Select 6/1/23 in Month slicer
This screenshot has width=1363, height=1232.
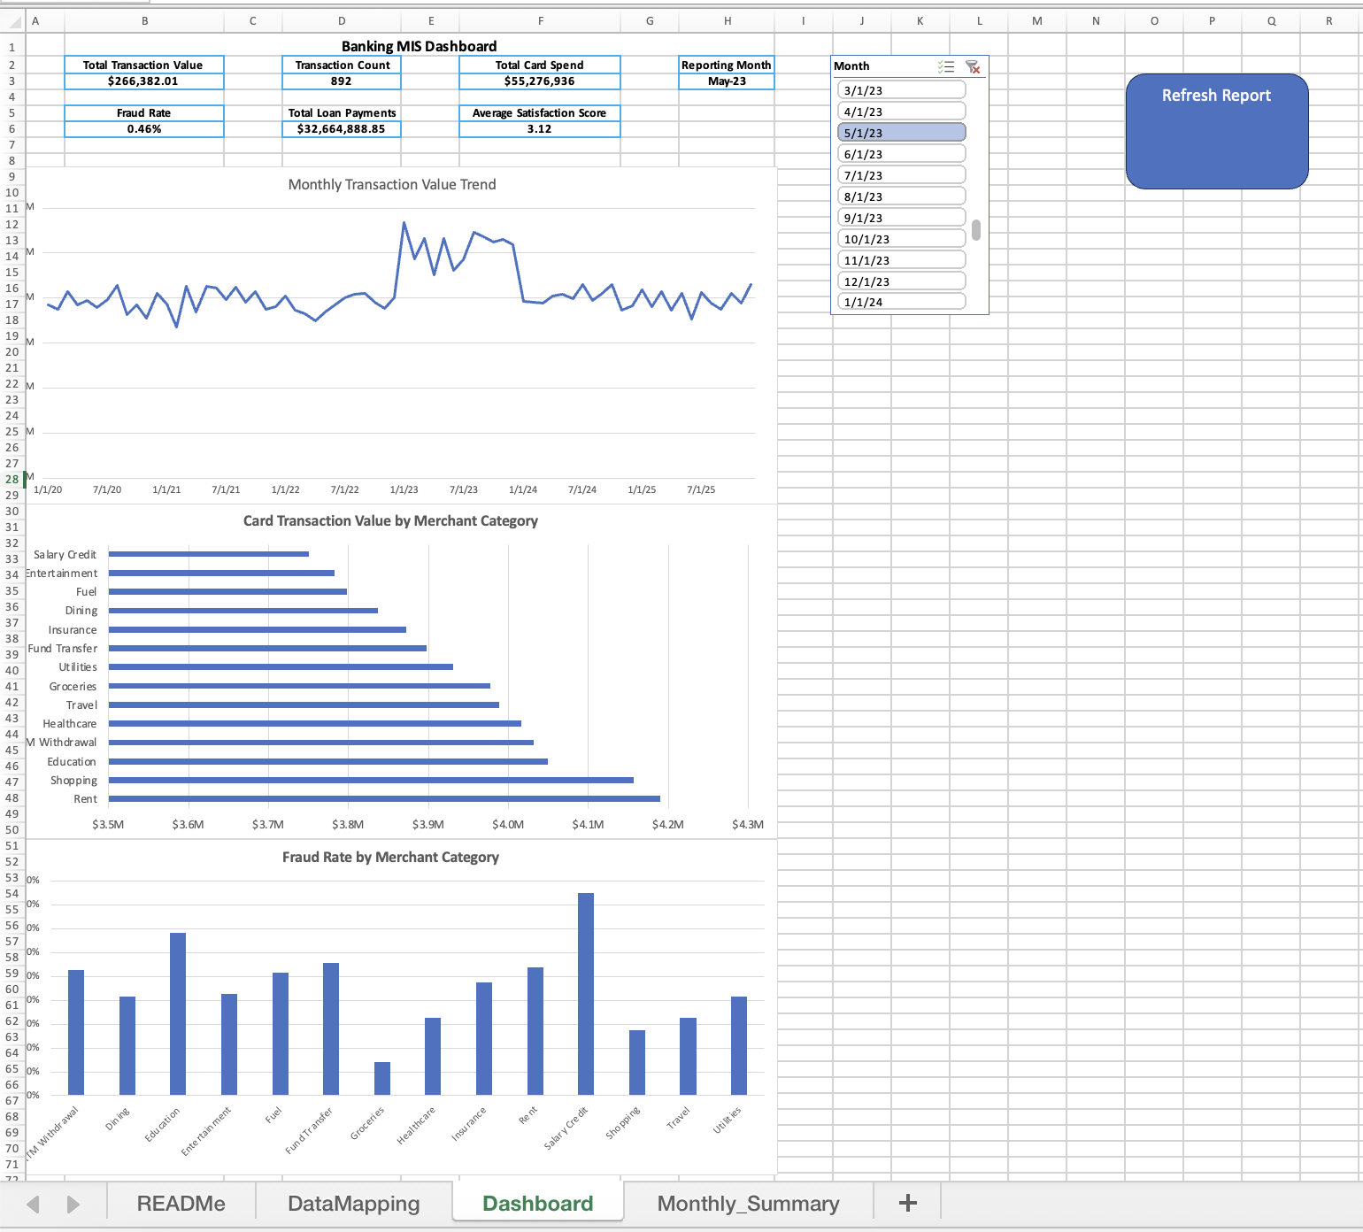[x=901, y=154]
